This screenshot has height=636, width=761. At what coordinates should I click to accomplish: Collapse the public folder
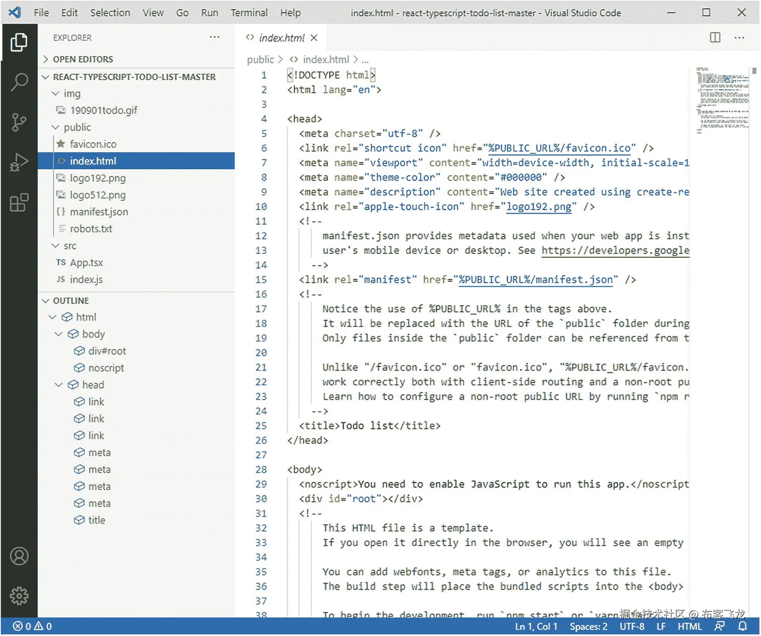136,127
